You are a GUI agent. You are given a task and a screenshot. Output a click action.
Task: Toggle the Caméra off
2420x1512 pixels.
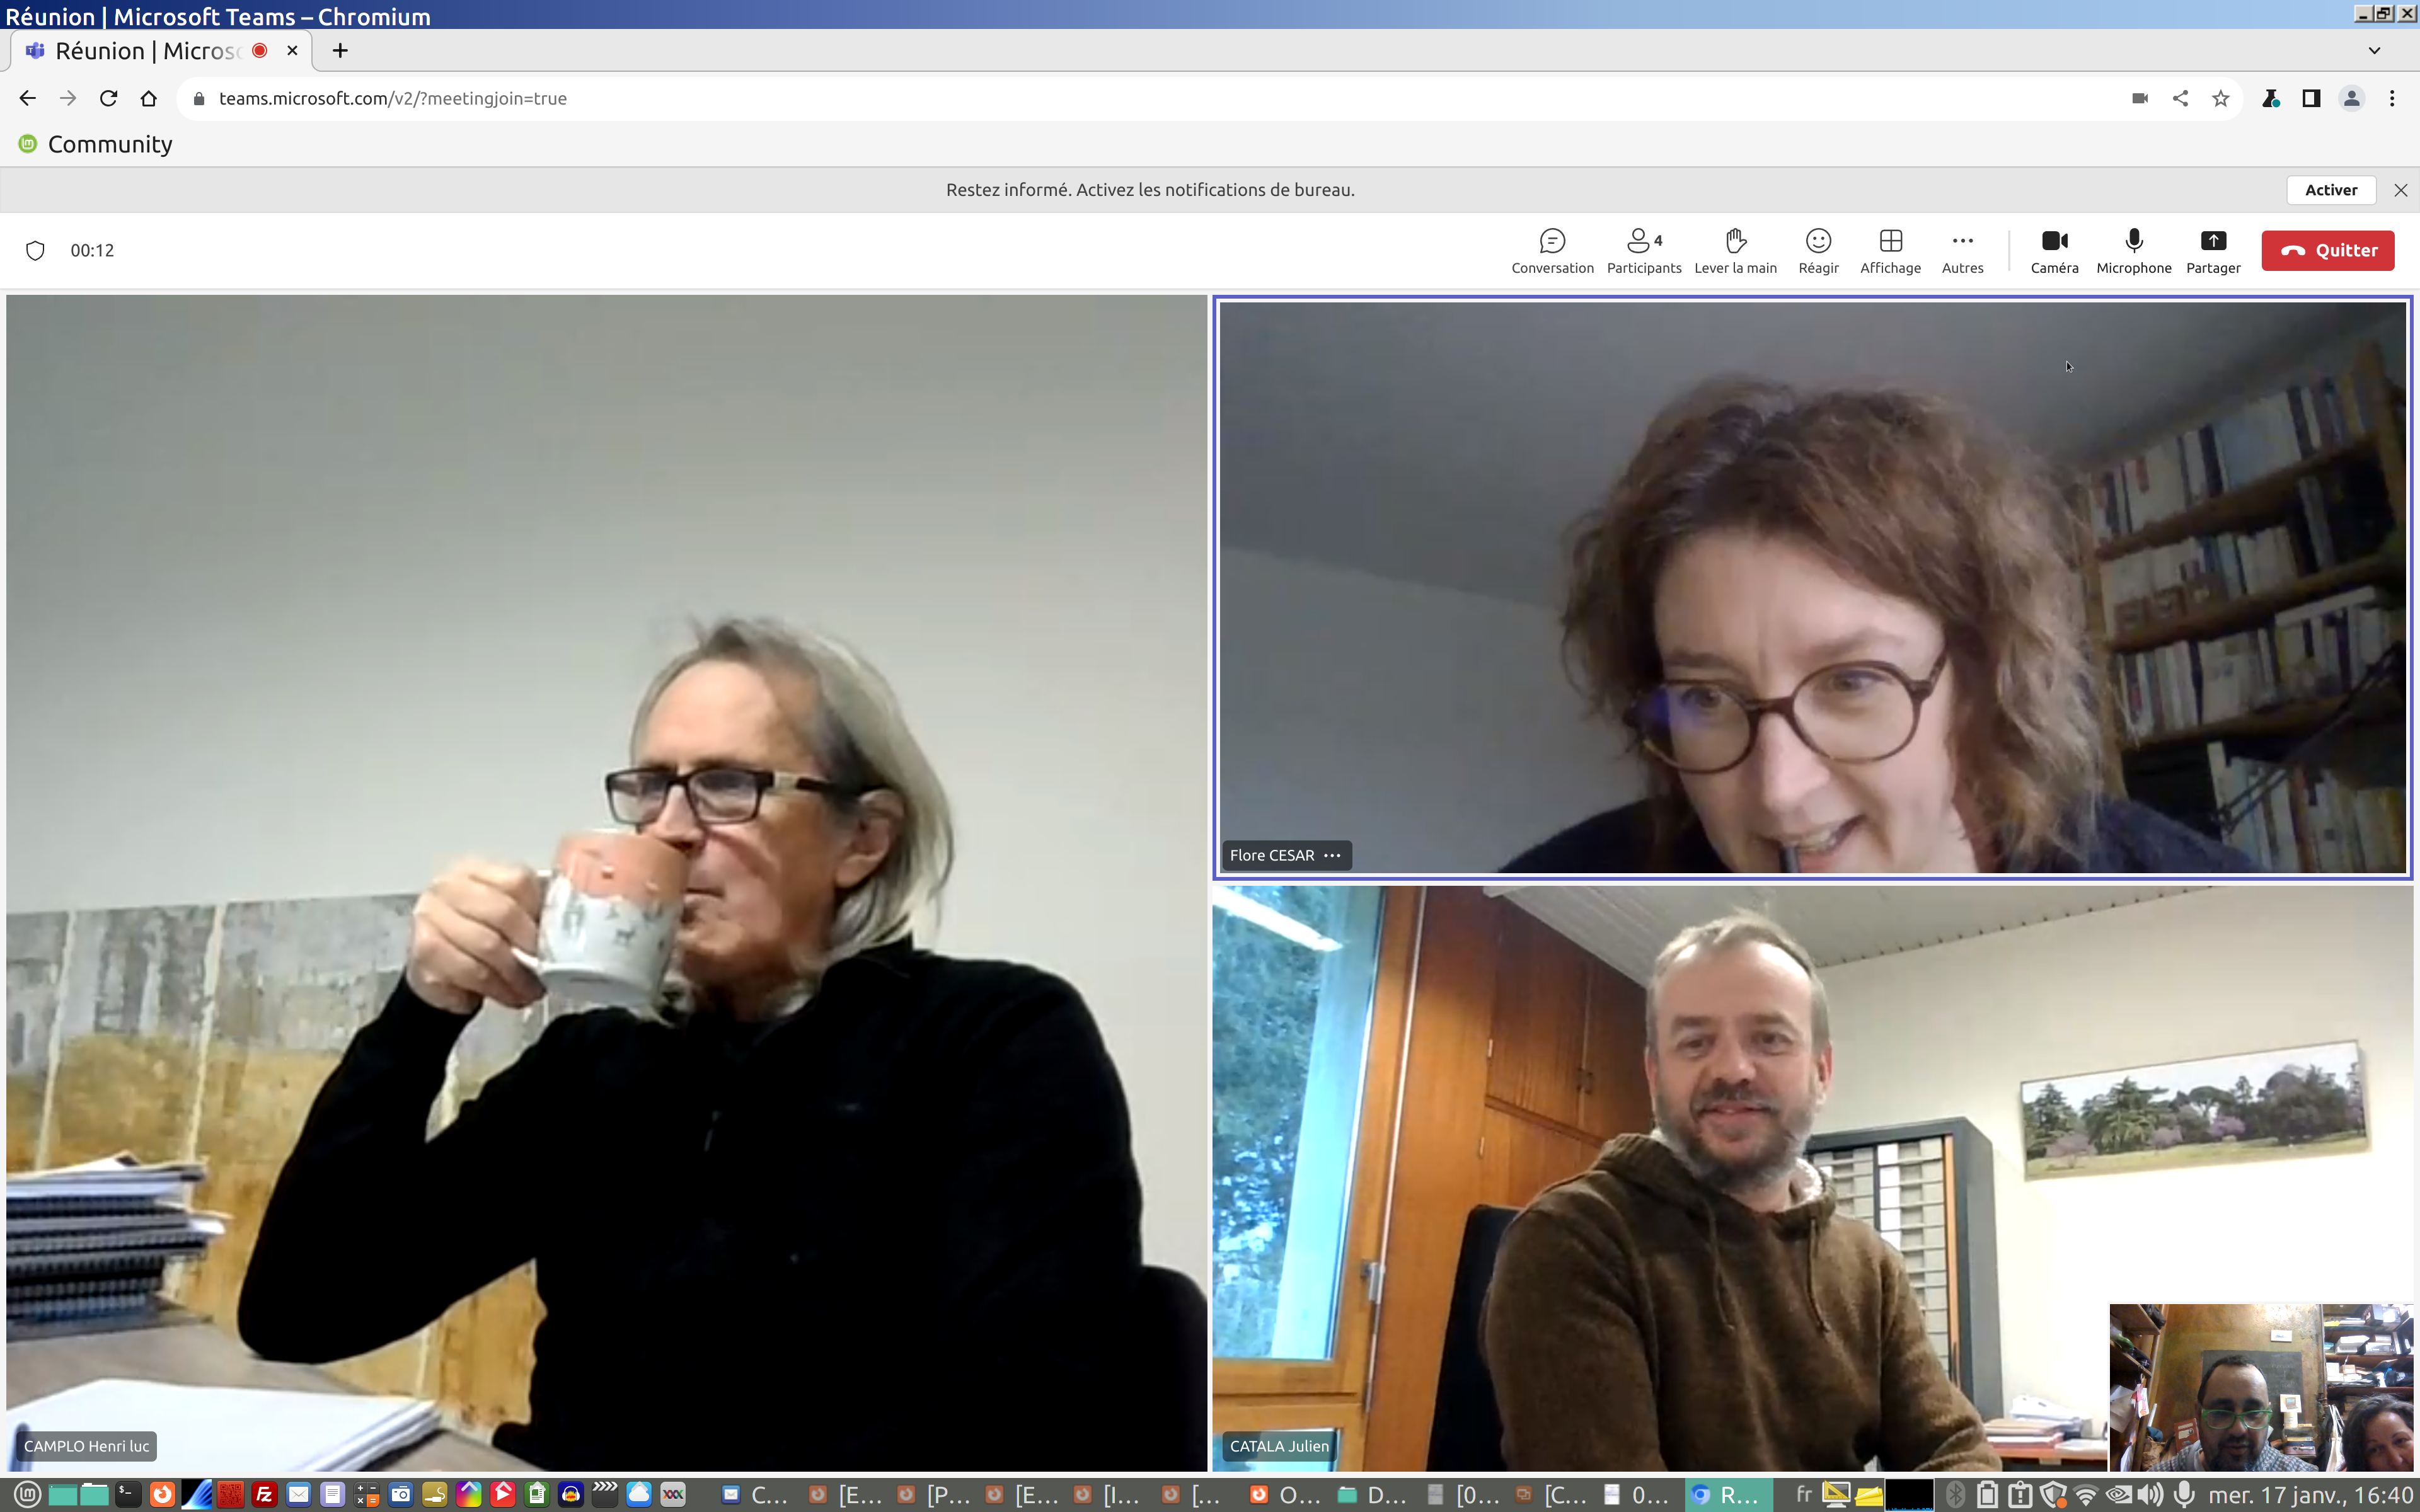tap(2054, 250)
